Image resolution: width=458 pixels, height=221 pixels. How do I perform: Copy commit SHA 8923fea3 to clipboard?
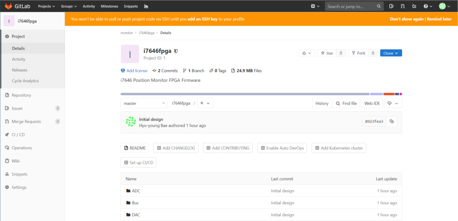[x=392, y=121]
